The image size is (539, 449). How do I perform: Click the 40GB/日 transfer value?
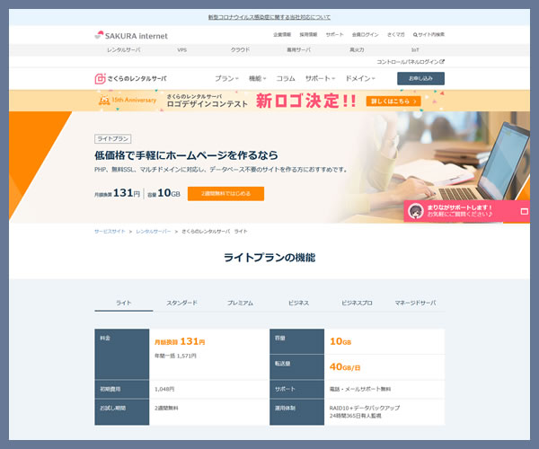pos(345,367)
